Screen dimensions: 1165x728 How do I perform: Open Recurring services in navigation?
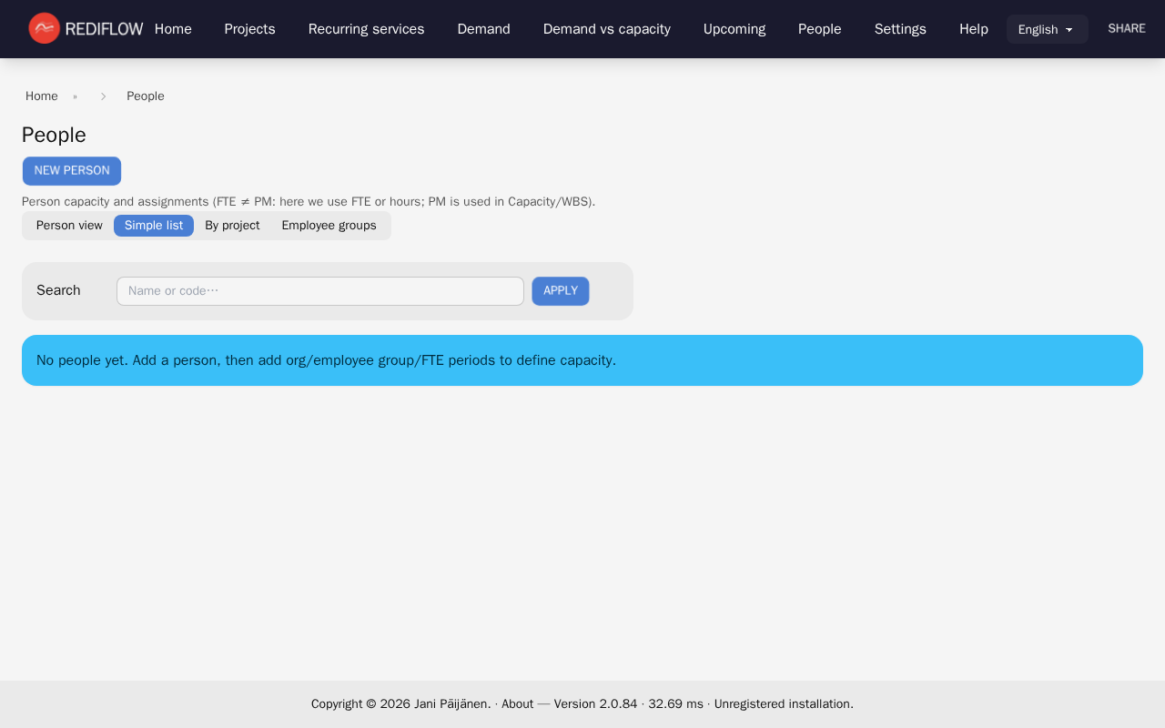click(366, 29)
